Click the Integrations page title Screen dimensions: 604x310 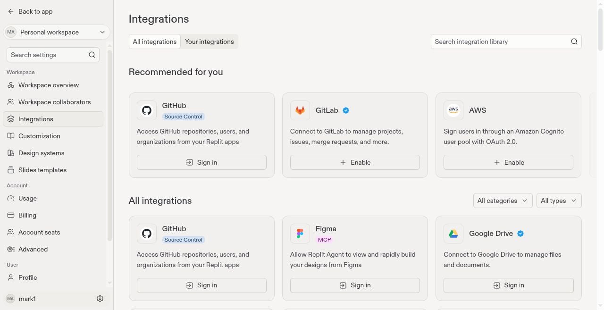(x=159, y=19)
